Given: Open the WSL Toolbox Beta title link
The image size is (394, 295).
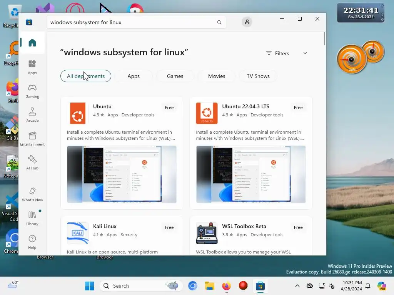Looking at the screenshot, I should [244, 226].
